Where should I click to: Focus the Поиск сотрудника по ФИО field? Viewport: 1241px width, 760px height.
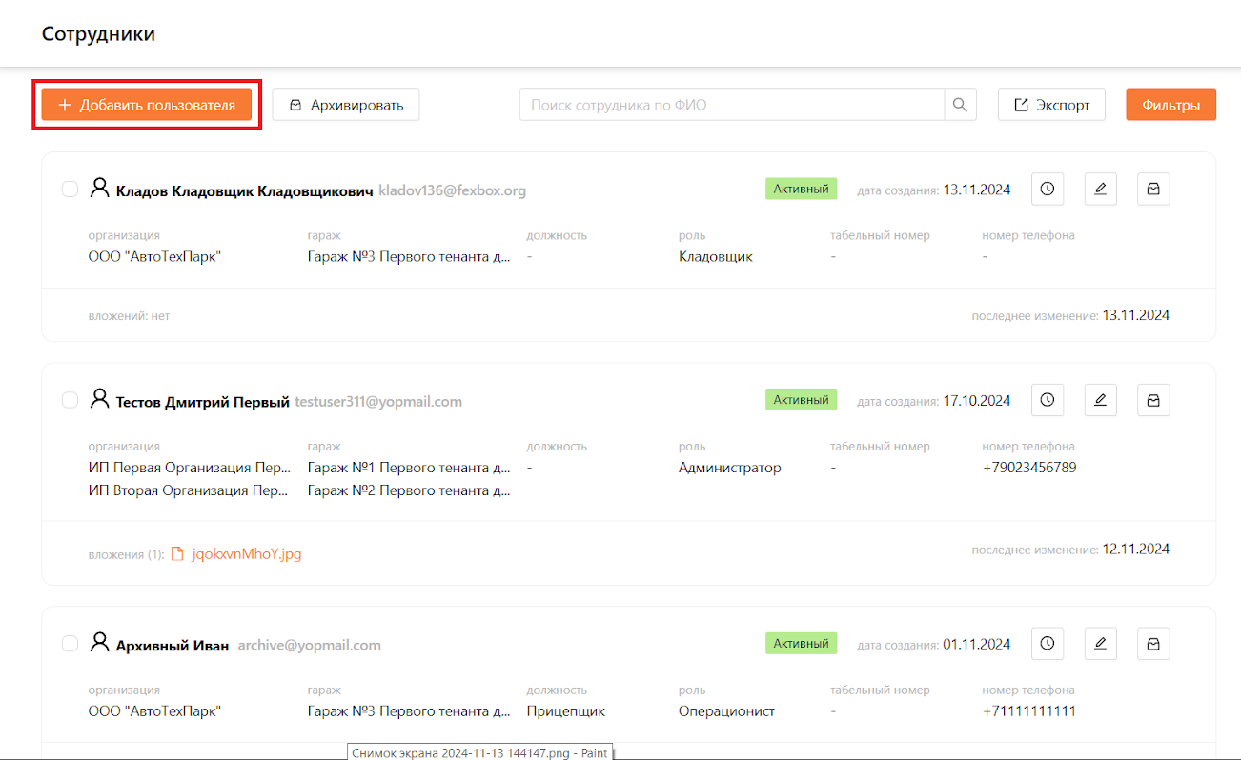click(731, 105)
